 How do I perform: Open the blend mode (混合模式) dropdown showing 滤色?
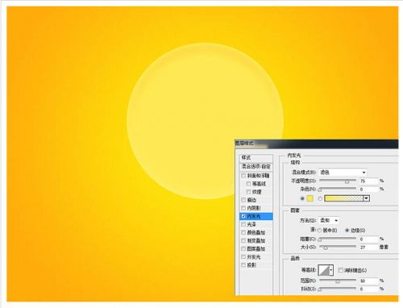(x=343, y=173)
